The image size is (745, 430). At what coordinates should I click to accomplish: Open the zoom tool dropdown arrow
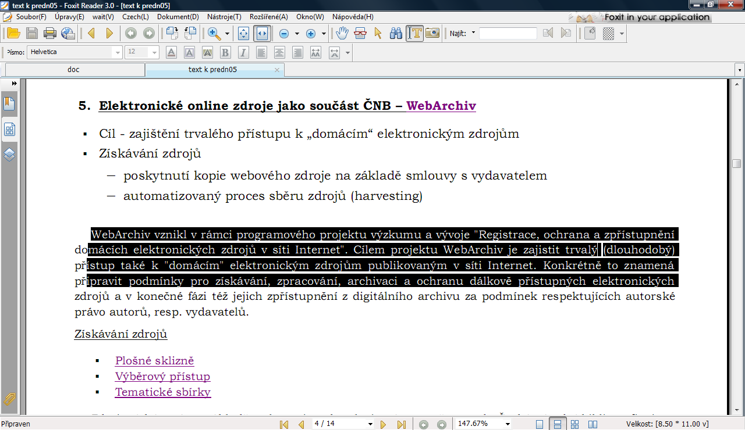pyautogui.click(x=227, y=34)
